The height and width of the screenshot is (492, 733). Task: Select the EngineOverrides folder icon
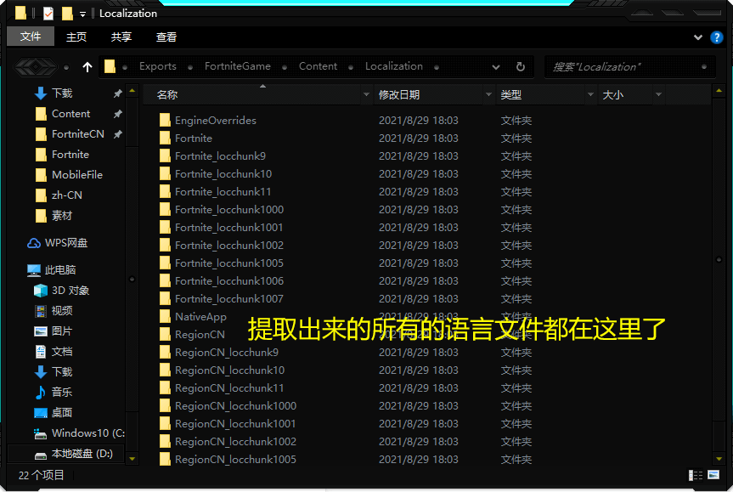pyautogui.click(x=165, y=120)
